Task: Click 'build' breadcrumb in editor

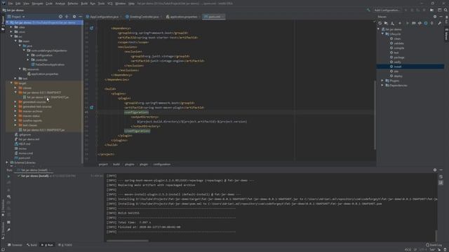Action: pyautogui.click(x=116, y=164)
